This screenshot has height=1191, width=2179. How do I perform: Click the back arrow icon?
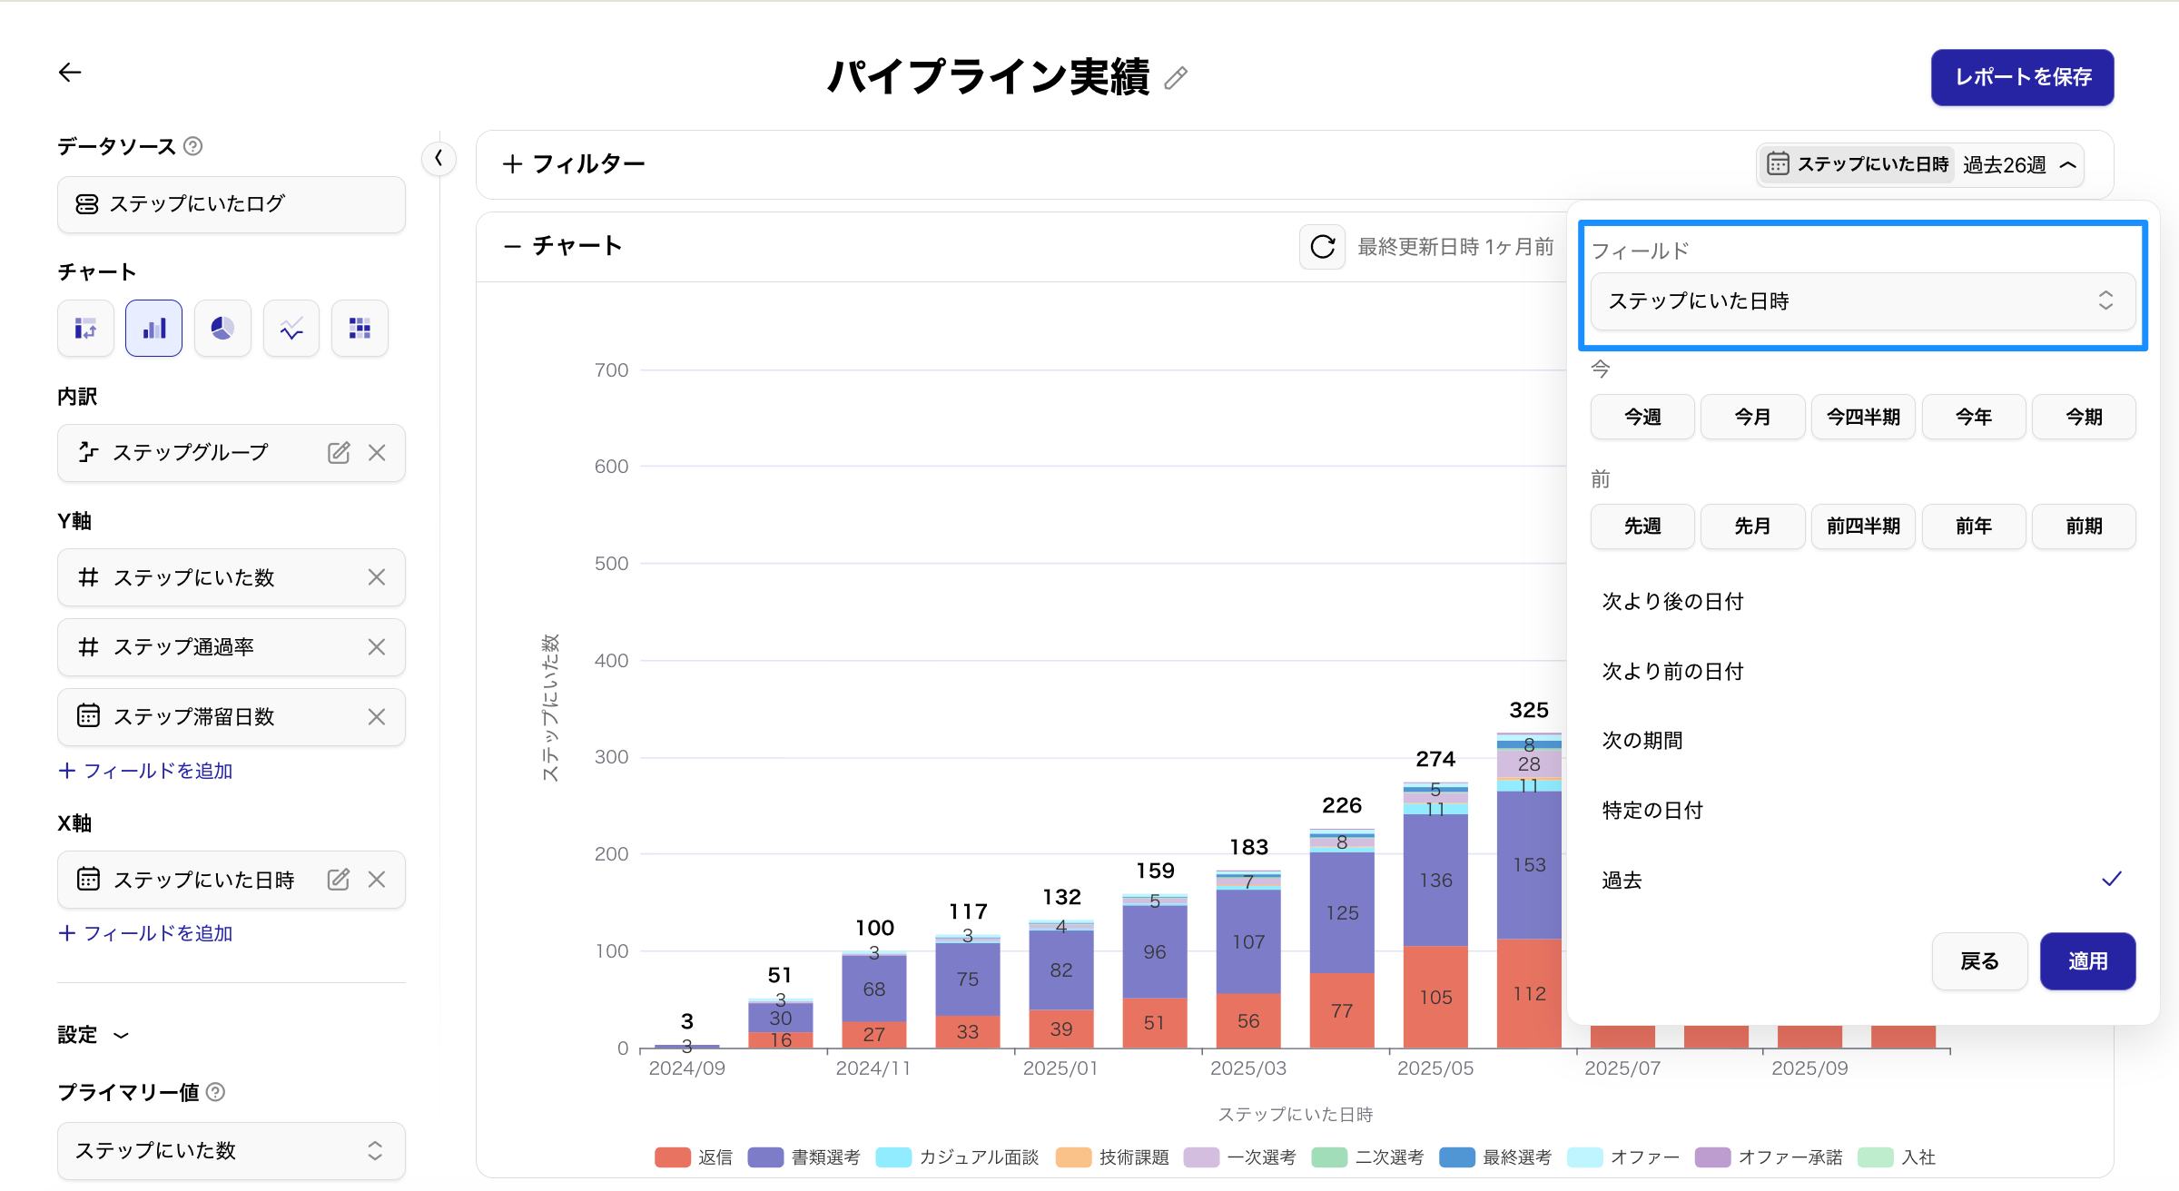coord(70,73)
